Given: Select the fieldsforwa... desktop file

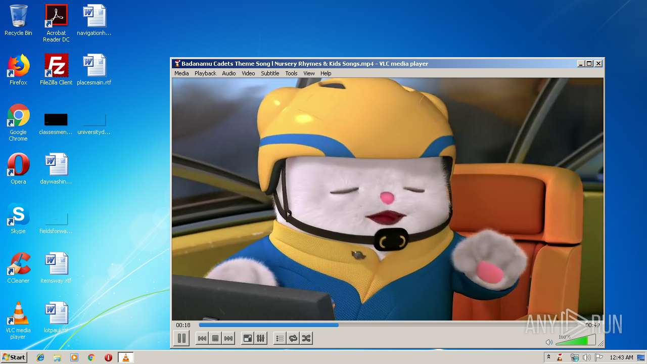Looking at the screenshot, I should pos(56,223).
